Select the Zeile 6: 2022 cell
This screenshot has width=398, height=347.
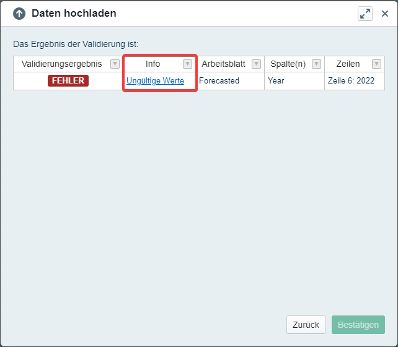click(x=351, y=80)
